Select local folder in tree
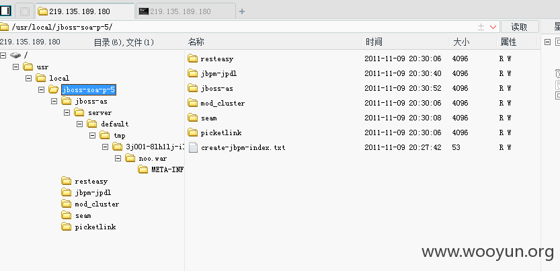 pyautogui.click(x=59, y=78)
